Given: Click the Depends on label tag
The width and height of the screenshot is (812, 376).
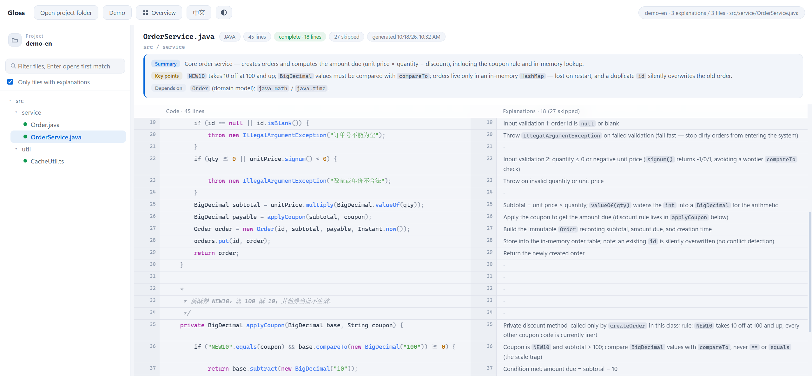Looking at the screenshot, I should tap(168, 88).
